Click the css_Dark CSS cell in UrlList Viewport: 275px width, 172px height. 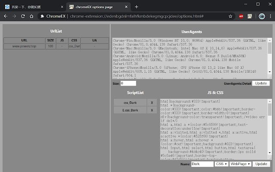pos(74,46)
